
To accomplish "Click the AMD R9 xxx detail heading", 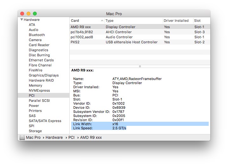I will tap(82, 70).
